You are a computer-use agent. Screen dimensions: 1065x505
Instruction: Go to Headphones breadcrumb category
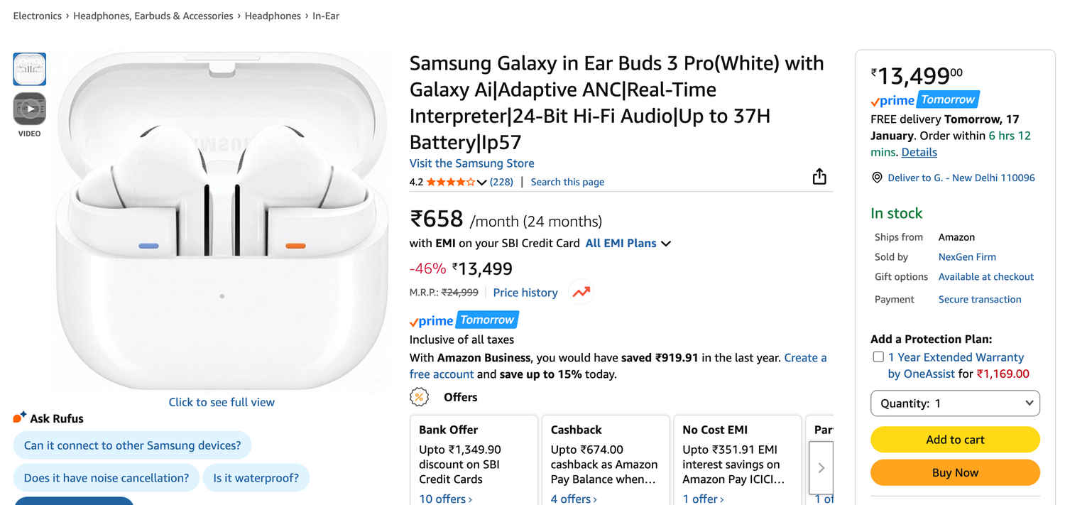tap(273, 16)
